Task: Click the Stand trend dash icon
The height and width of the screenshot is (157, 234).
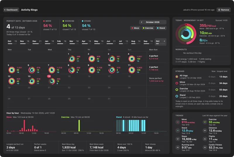Action: point(178,131)
